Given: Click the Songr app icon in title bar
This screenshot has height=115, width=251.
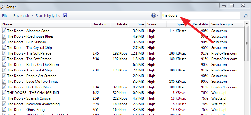Looking at the screenshot, I should 2,7.
